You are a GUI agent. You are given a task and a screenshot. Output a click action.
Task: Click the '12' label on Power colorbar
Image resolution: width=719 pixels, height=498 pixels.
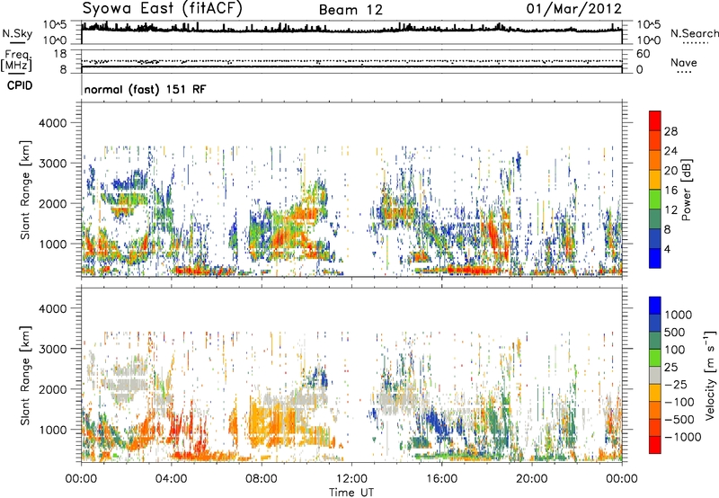pos(670,210)
